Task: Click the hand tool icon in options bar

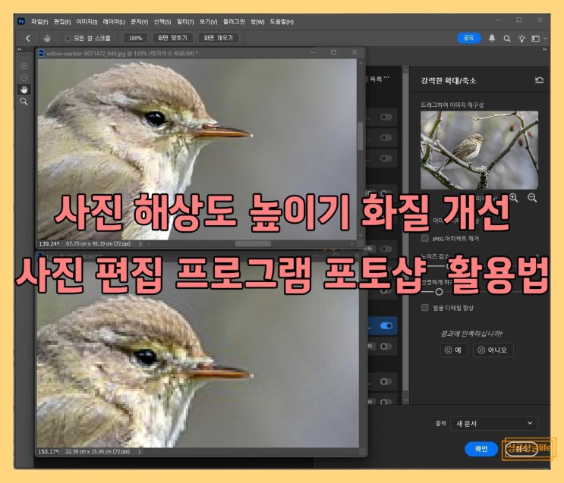Action: pos(47,38)
